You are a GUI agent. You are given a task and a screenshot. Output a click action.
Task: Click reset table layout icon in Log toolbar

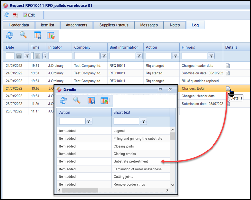(x=51, y=35)
